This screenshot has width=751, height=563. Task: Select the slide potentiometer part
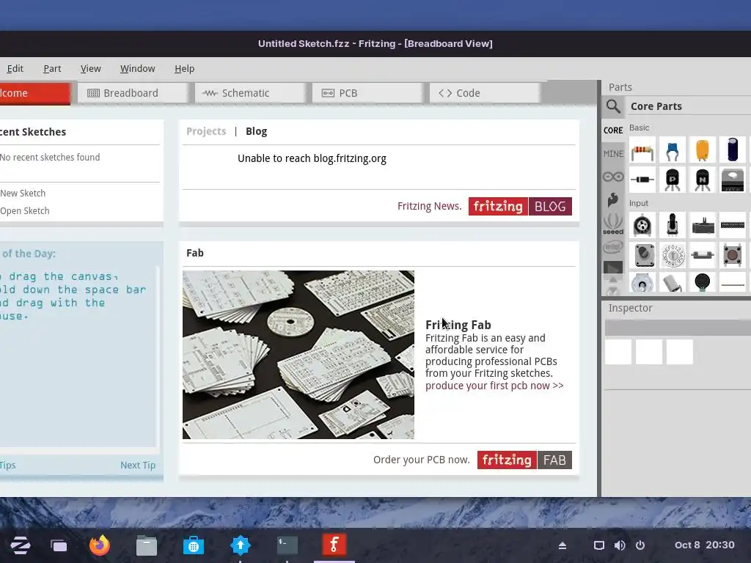point(703,225)
